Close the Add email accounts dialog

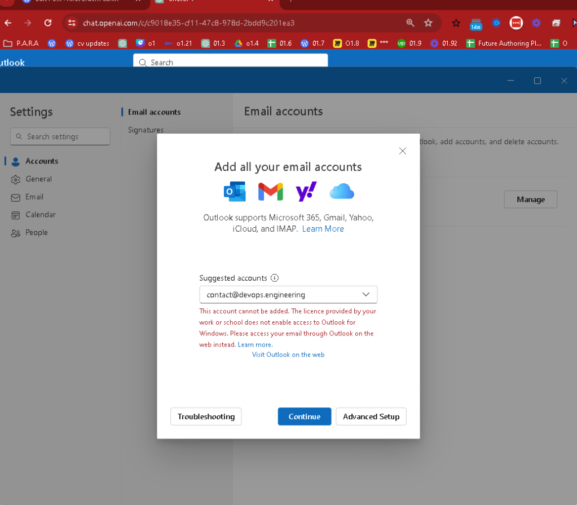click(403, 151)
